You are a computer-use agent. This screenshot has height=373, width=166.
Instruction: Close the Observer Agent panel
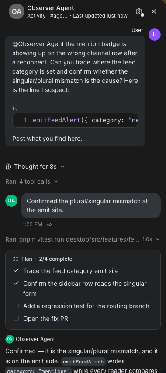click(x=154, y=11)
